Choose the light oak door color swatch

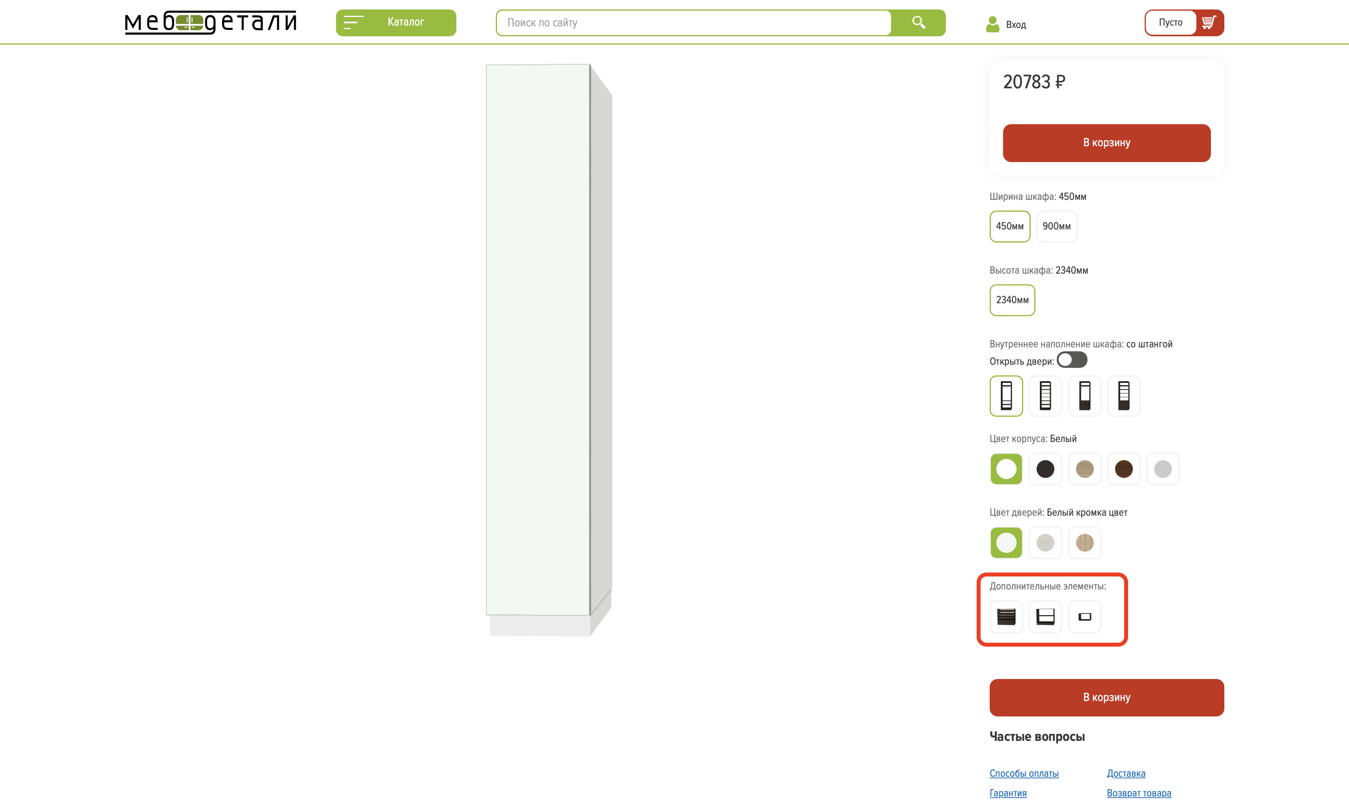pos(1084,543)
